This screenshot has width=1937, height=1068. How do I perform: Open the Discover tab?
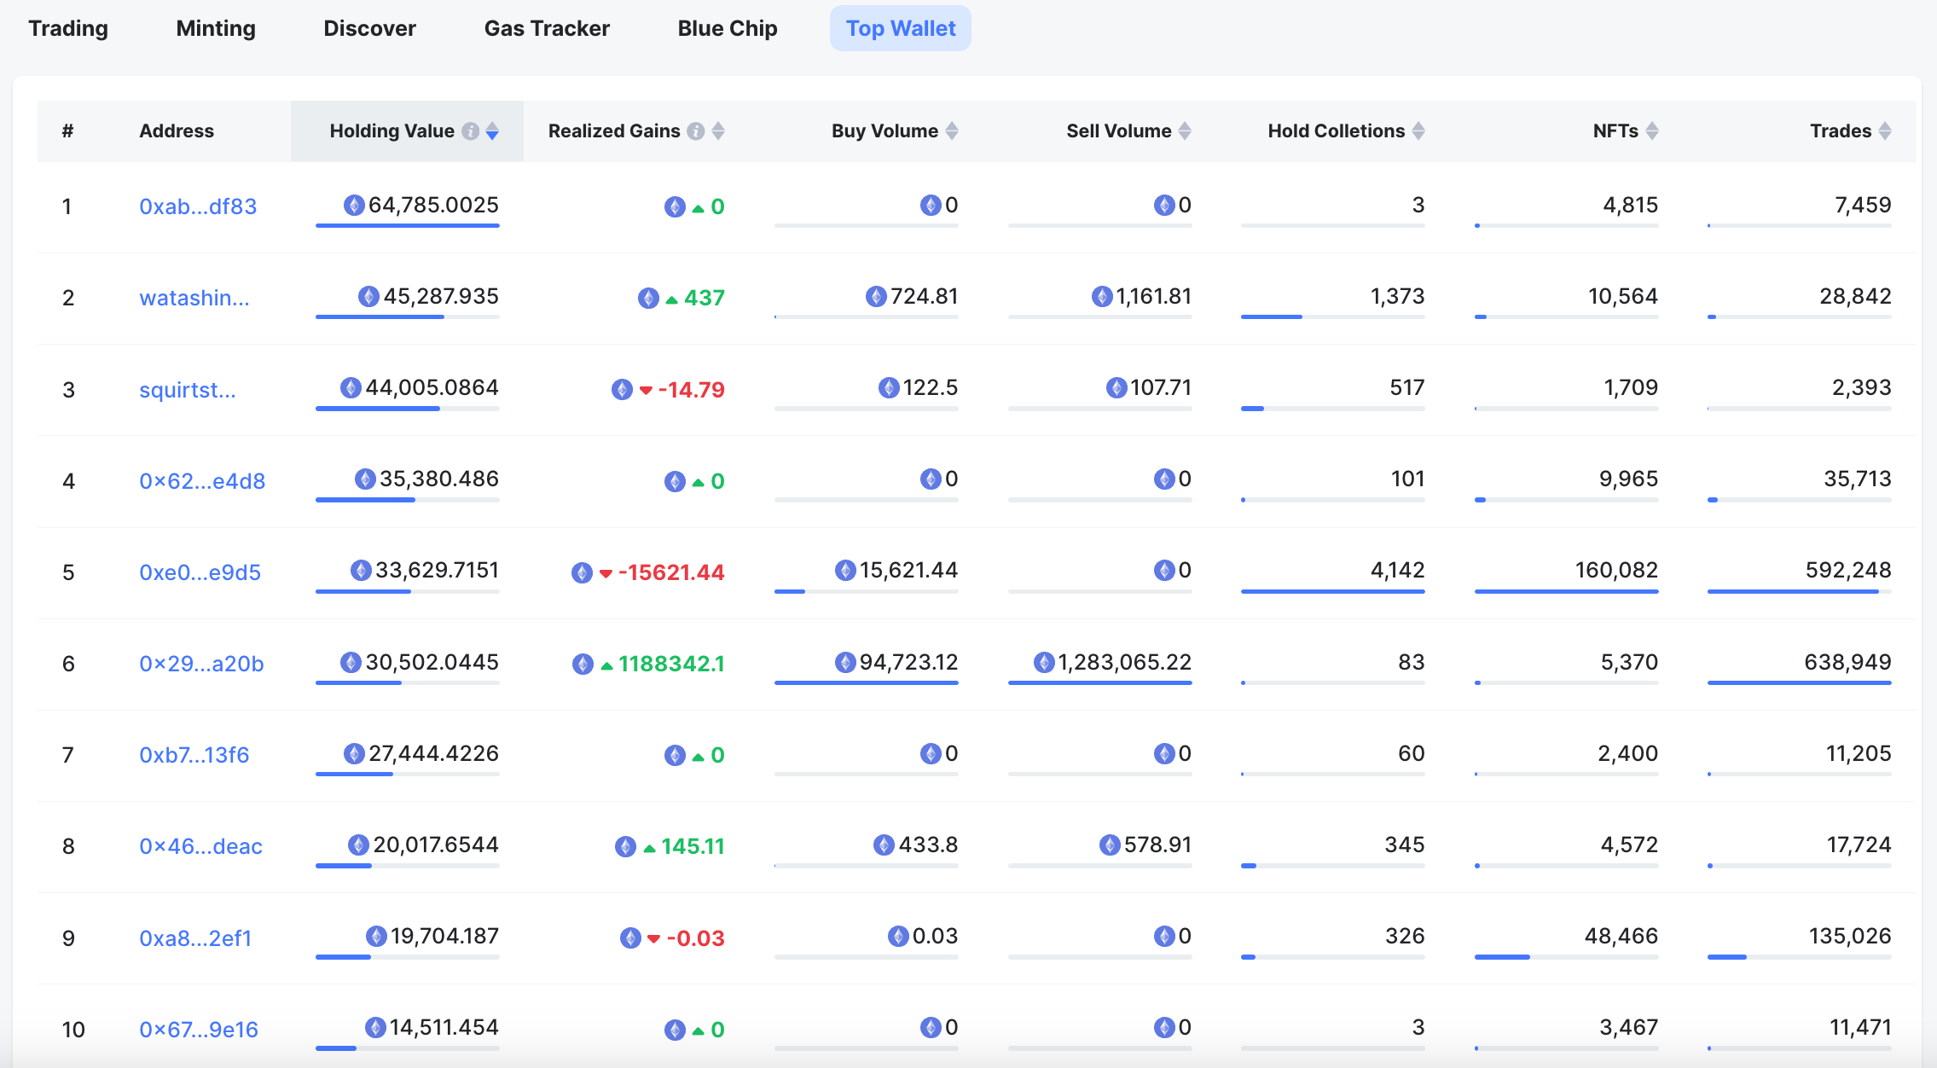coord(369,28)
